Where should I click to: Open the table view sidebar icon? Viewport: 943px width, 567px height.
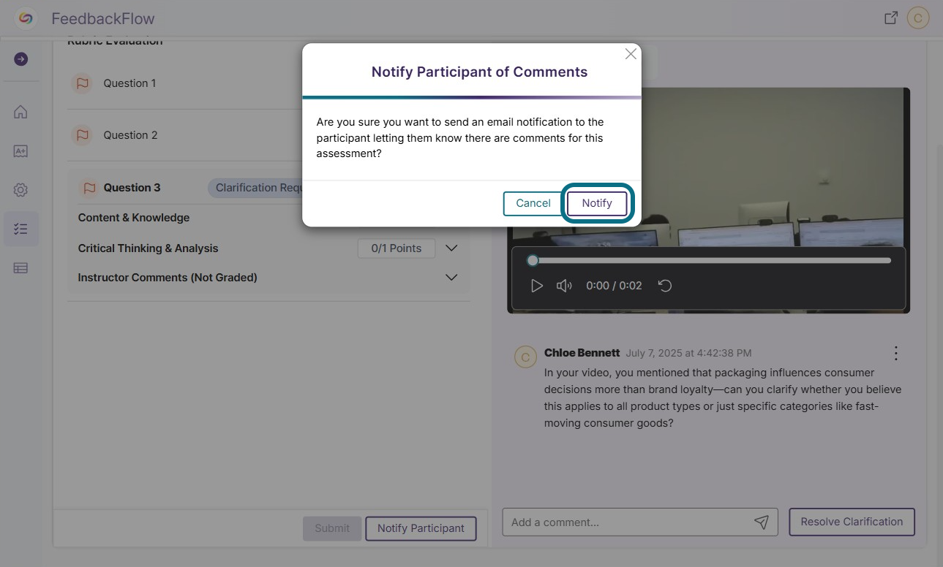[20, 268]
